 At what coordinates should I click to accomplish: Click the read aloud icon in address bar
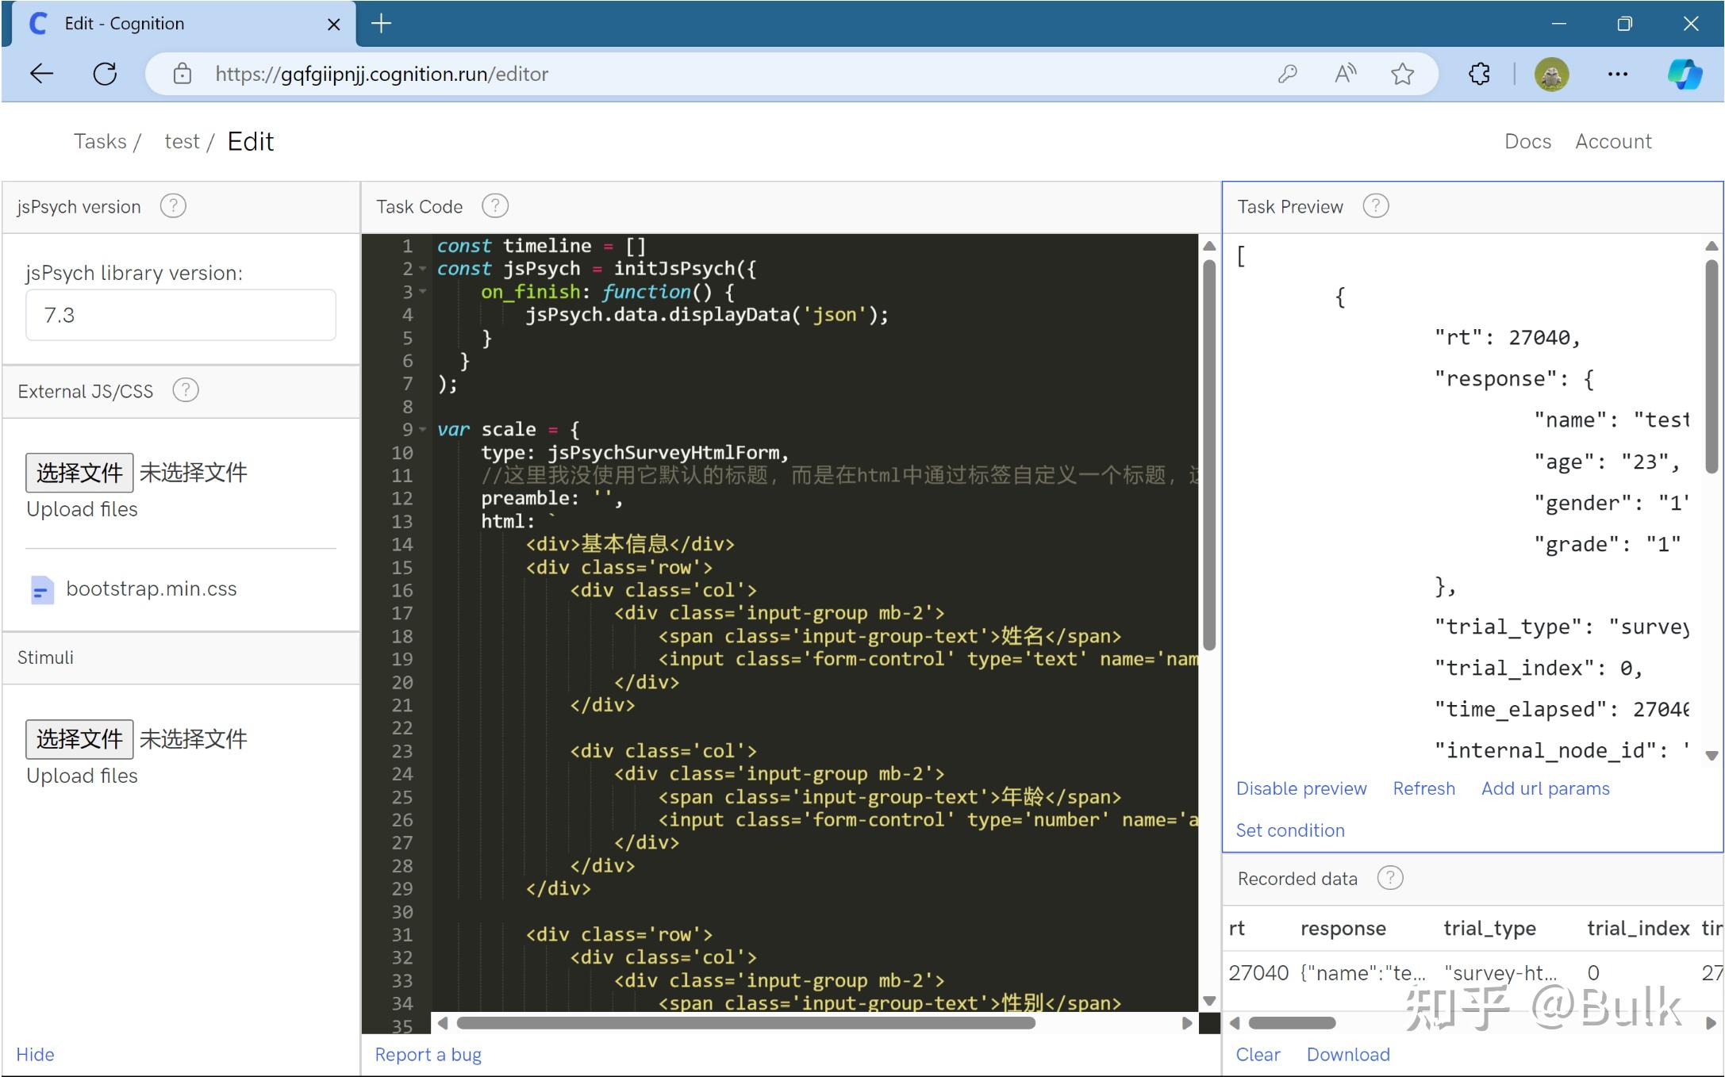1345,74
